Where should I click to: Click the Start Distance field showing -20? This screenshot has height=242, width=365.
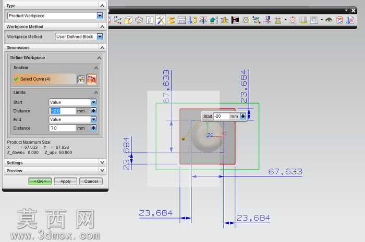click(63, 111)
